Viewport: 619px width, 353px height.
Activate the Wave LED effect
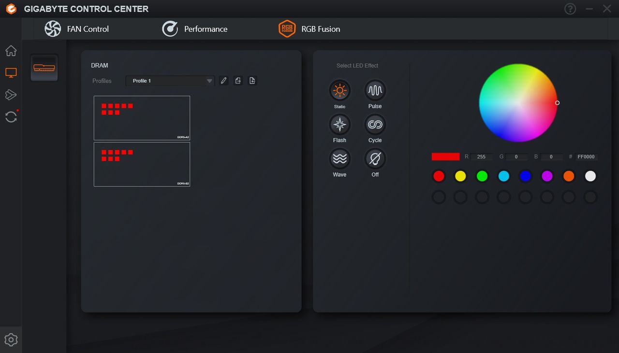(x=339, y=158)
